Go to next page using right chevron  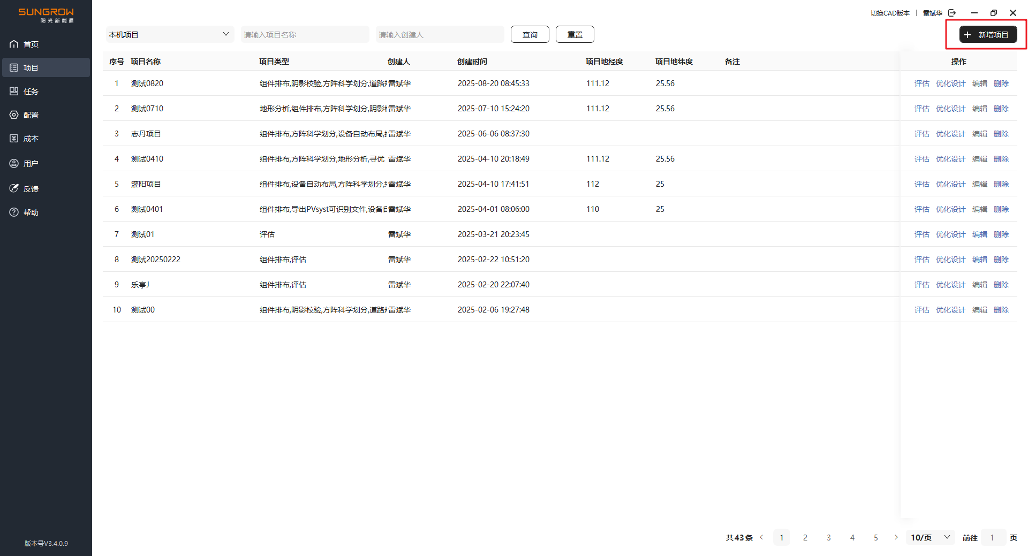(x=896, y=537)
